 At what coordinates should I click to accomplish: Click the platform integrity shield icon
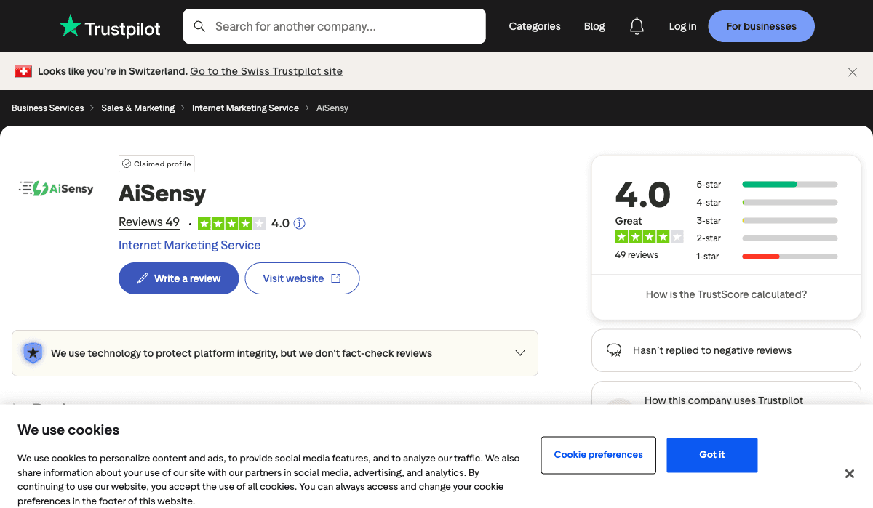click(x=33, y=353)
